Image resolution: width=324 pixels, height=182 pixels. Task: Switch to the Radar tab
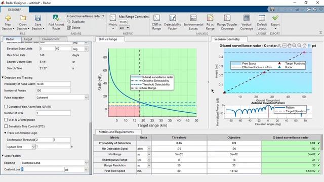click(10, 39)
